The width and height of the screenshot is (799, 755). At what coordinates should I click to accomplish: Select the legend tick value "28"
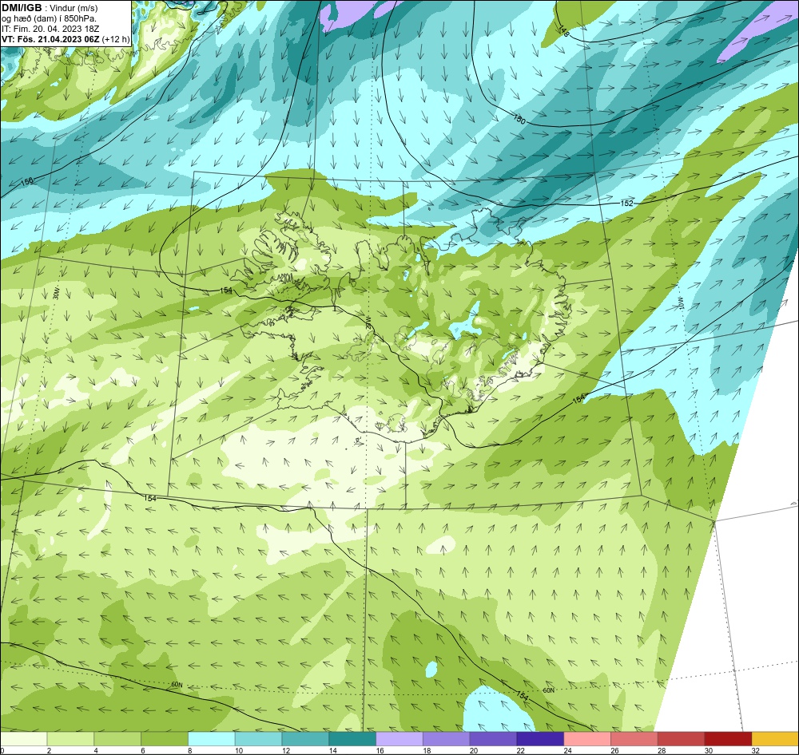(662, 750)
